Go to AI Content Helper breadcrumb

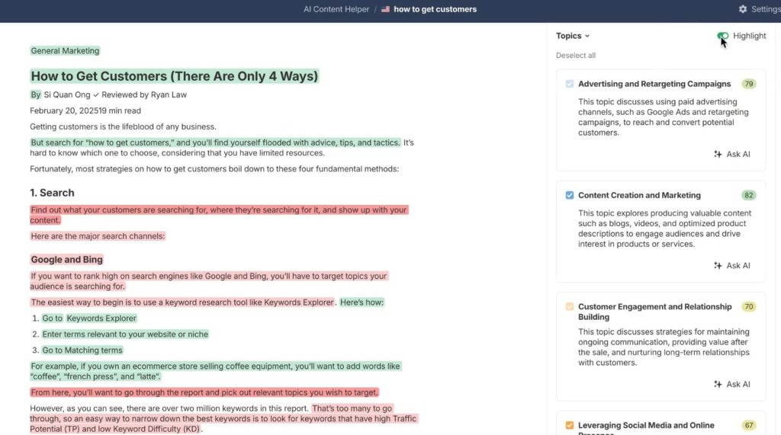[336, 9]
